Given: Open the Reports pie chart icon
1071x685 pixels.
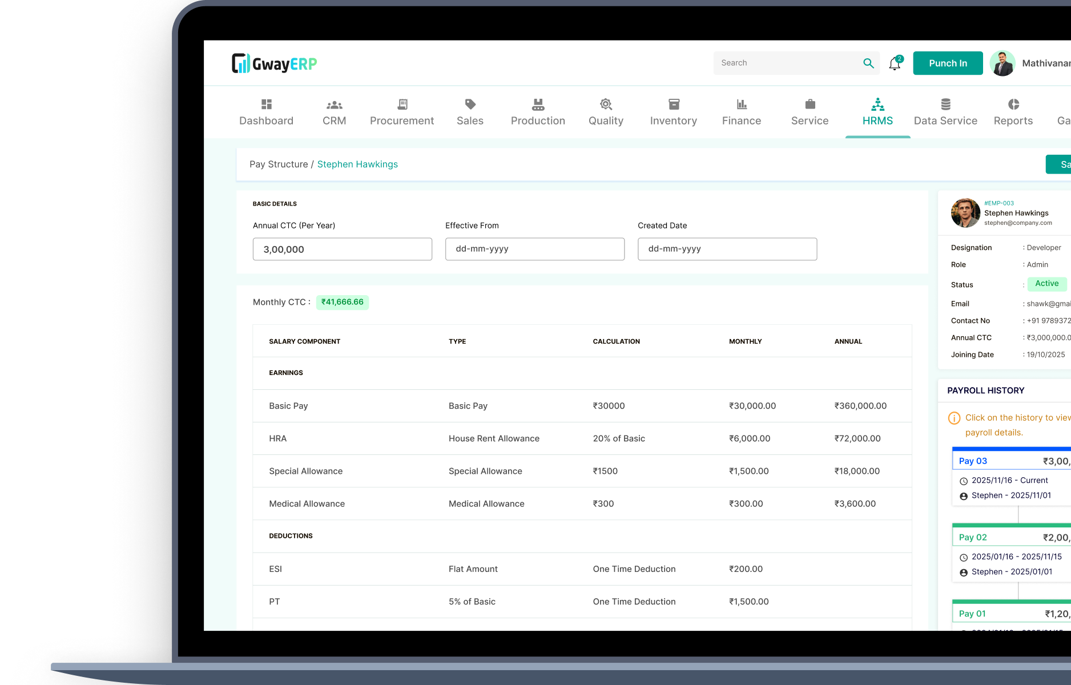Looking at the screenshot, I should (1013, 104).
